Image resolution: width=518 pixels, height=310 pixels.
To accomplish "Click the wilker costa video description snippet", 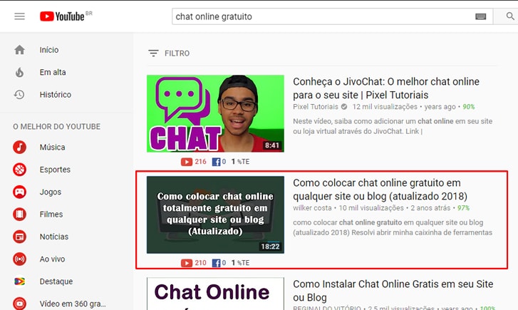I will [x=393, y=227].
